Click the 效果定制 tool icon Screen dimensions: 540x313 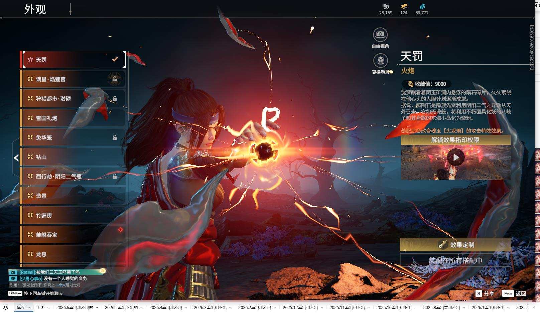point(443,245)
